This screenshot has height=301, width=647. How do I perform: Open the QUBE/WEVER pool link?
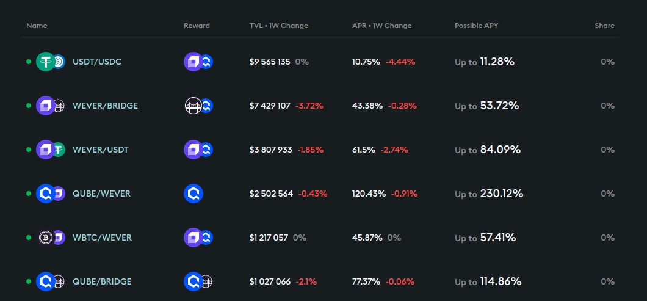[101, 194]
